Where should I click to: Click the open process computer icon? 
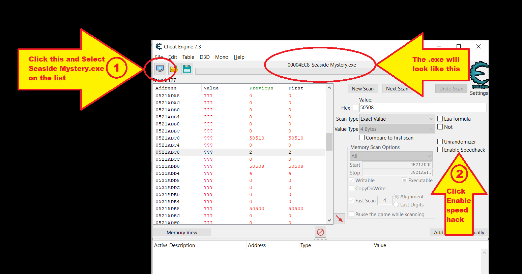(160, 69)
